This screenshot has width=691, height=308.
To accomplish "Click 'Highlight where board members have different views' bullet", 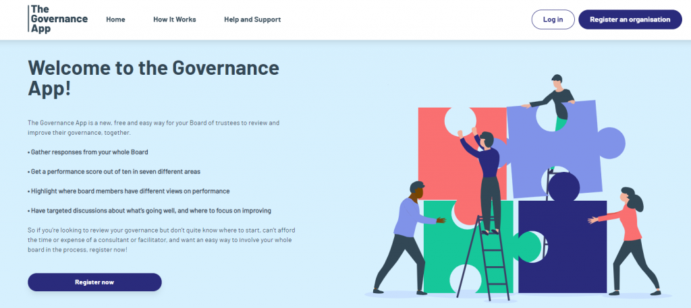I will pyautogui.click(x=128, y=191).
